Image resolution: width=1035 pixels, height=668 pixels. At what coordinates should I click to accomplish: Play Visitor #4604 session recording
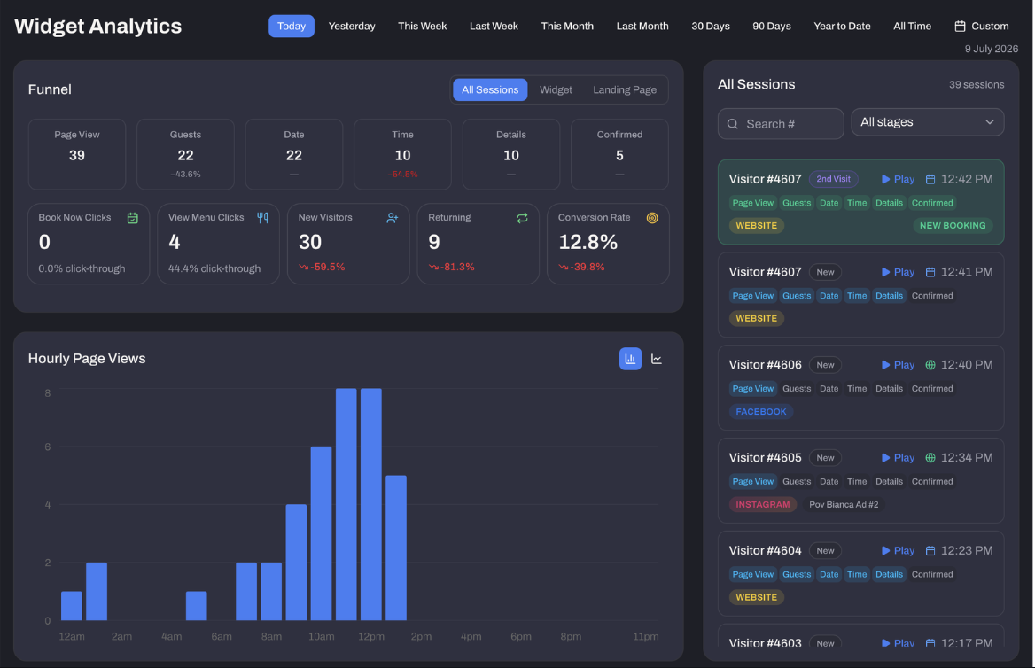(x=898, y=551)
